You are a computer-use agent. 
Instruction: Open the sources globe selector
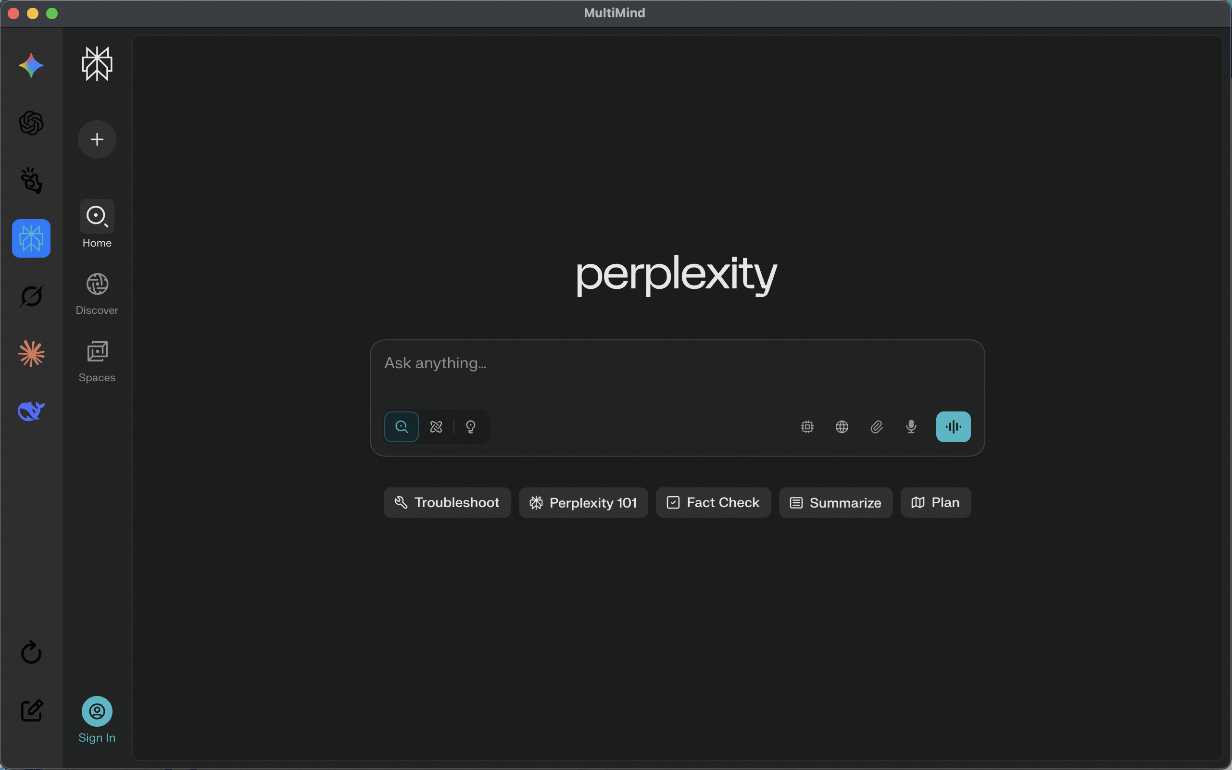[x=842, y=427]
